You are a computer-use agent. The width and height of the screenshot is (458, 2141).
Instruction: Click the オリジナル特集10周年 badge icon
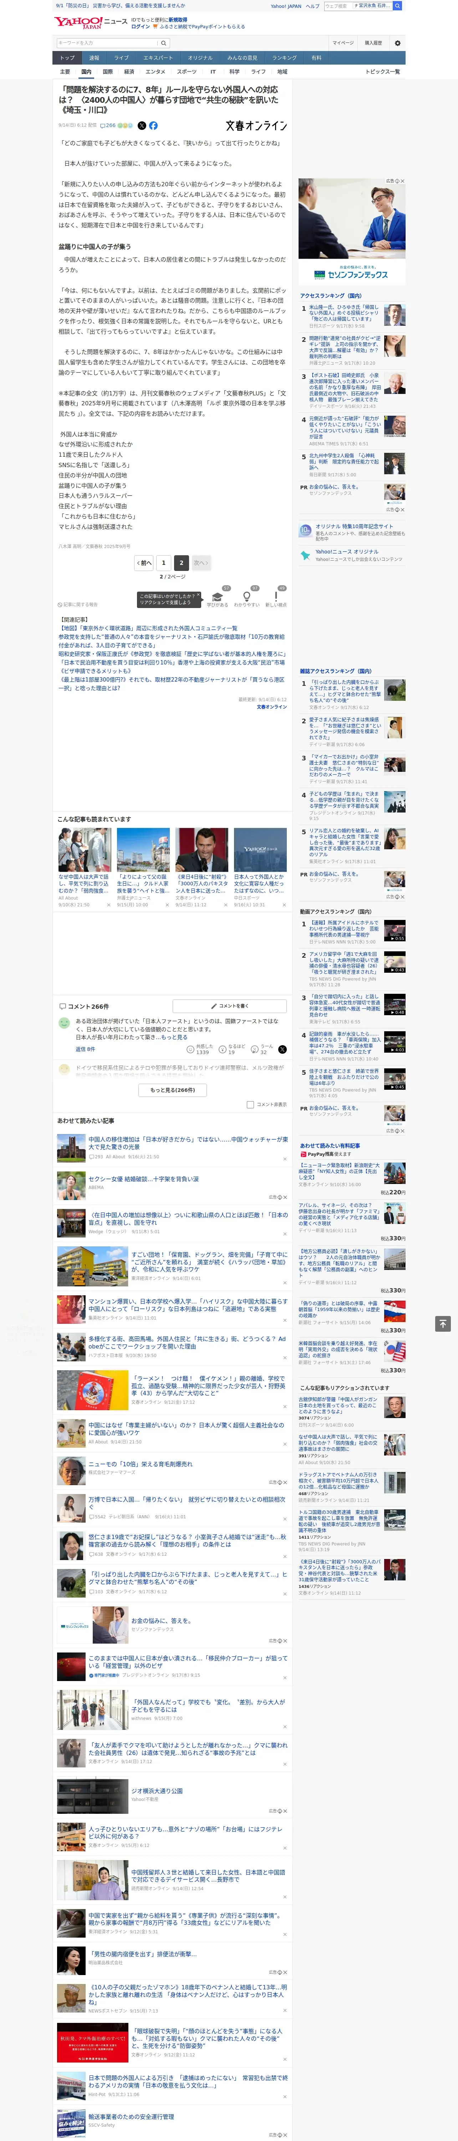tap(306, 530)
